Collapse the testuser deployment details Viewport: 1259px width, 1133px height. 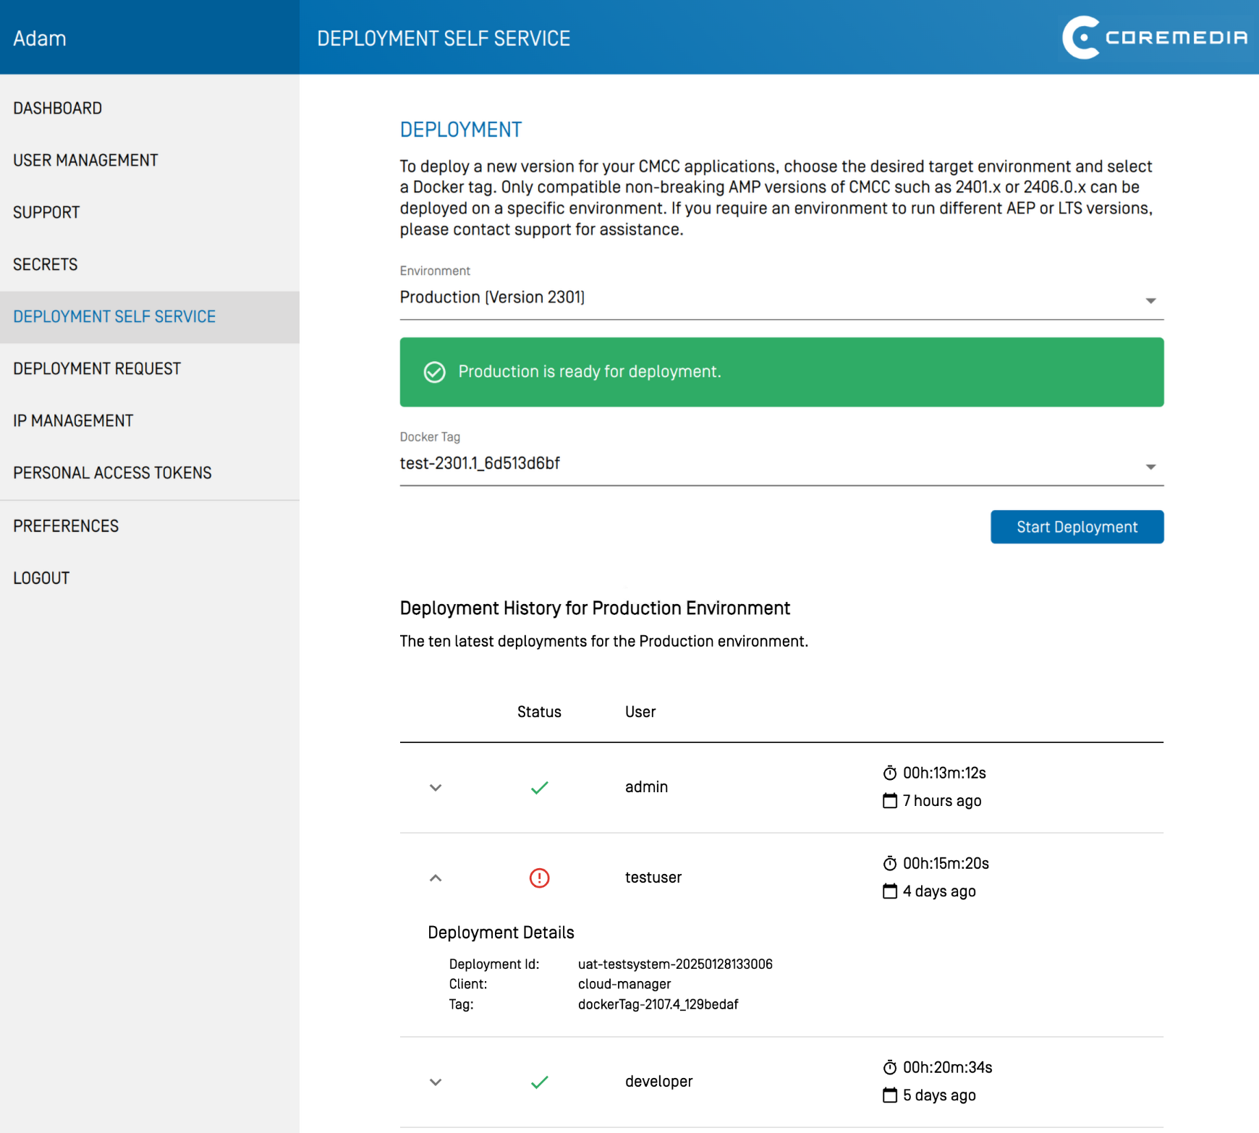pyautogui.click(x=436, y=878)
